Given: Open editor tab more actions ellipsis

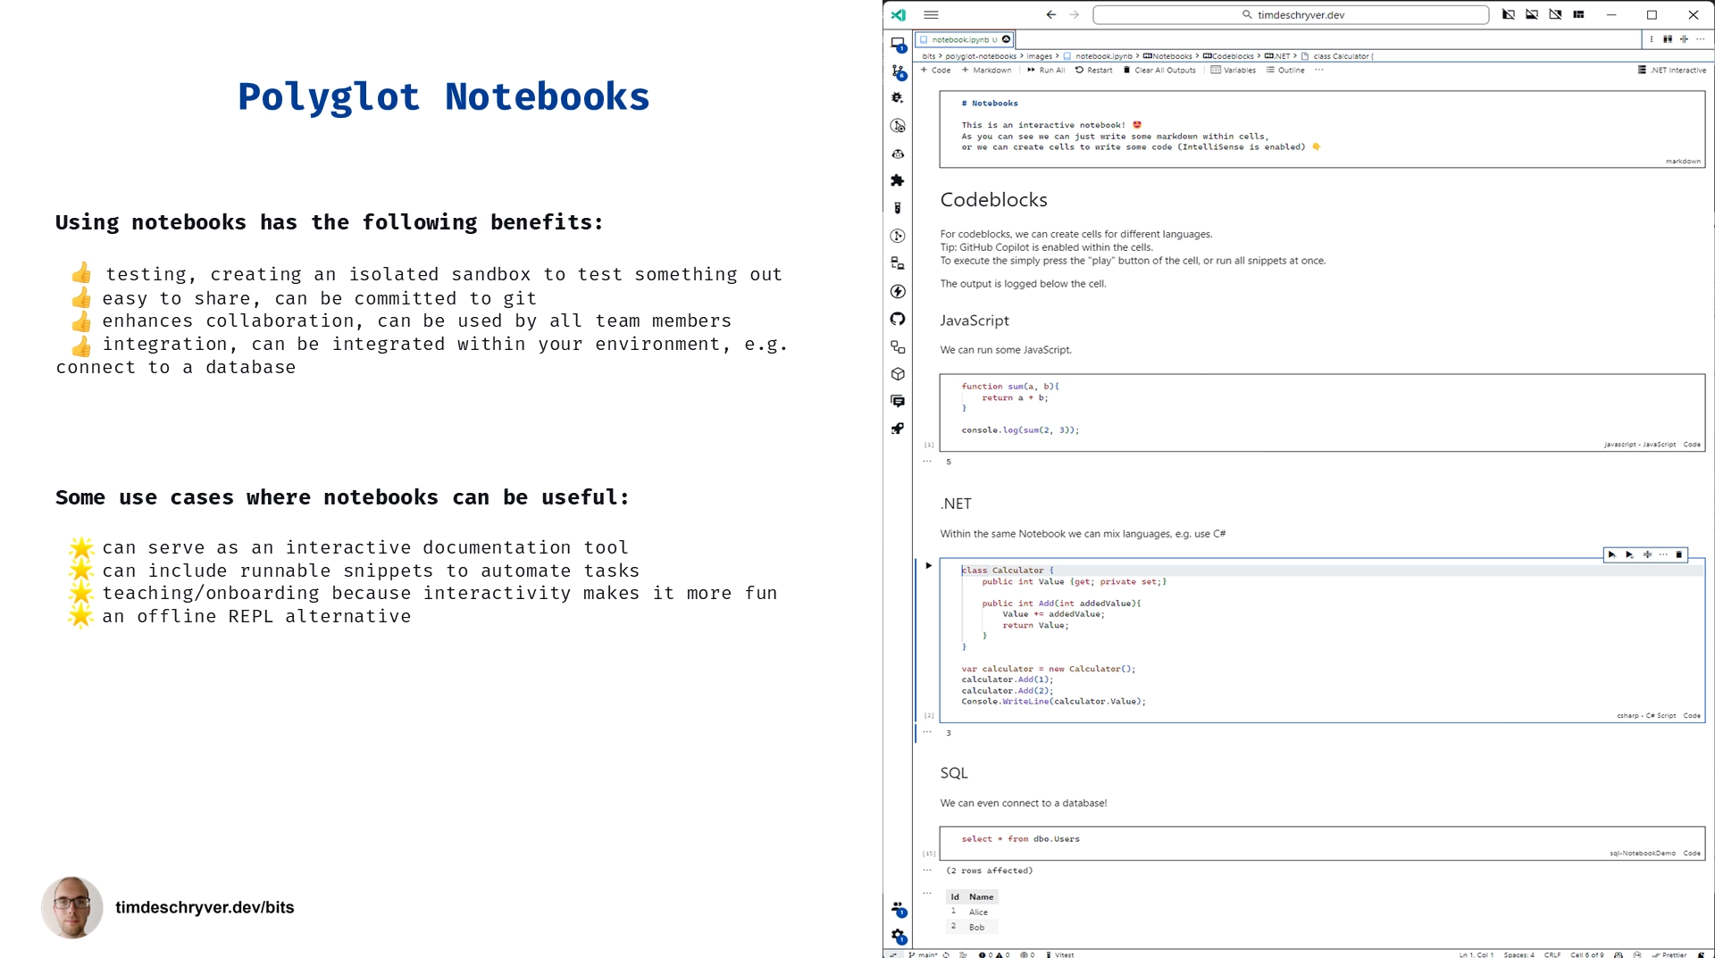Looking at the screenshot, I should tap(1700, 39).
